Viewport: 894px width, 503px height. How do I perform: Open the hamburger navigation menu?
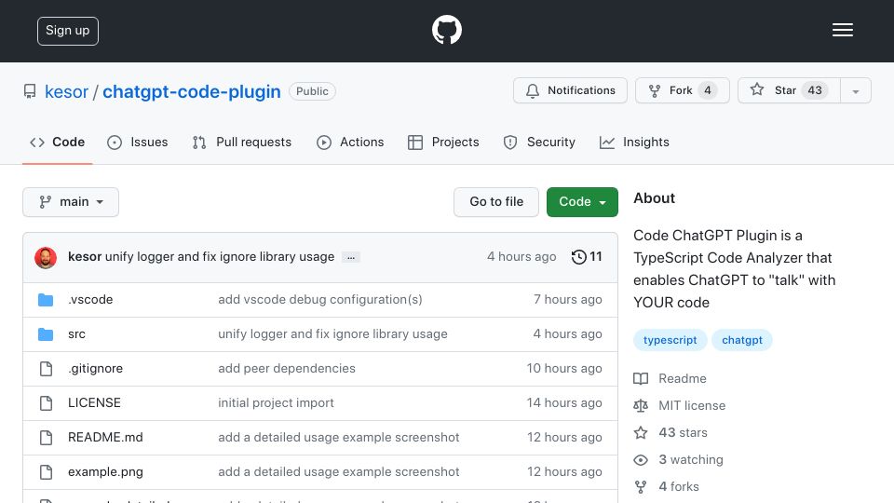tap(842, 30)
